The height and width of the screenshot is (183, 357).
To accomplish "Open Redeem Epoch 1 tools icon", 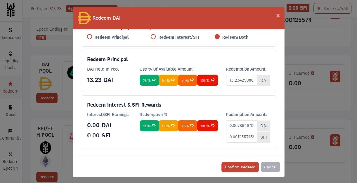I will coord(11,154).
